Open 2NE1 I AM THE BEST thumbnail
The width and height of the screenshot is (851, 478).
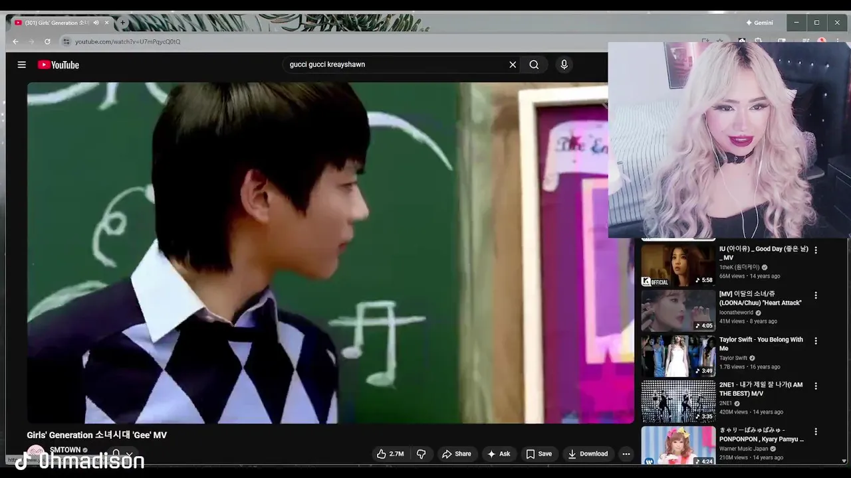(x=678, y=401)
